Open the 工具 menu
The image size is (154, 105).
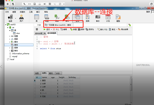pyautogui.click(x=31, y=12)
